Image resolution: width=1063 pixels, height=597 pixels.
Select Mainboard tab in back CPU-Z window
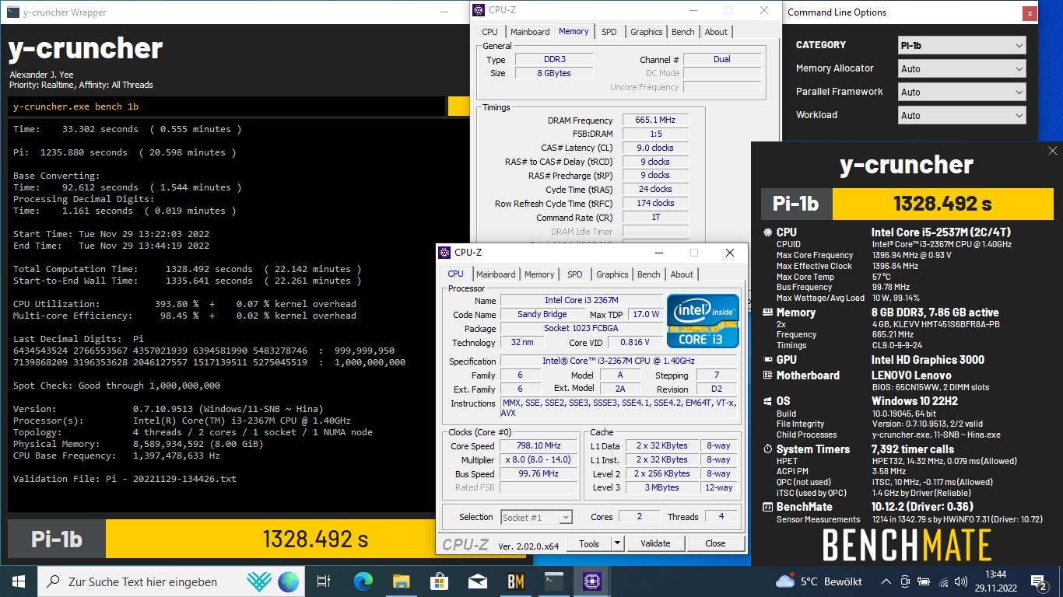coord(530,32)
